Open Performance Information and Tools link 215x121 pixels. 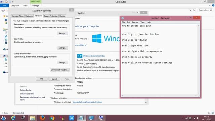coord(32,98)
